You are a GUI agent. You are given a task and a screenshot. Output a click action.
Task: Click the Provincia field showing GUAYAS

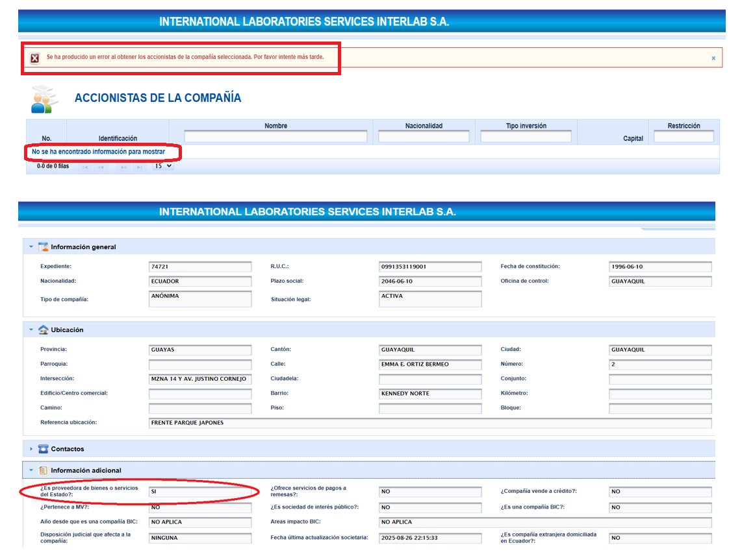tap(200, 350)
